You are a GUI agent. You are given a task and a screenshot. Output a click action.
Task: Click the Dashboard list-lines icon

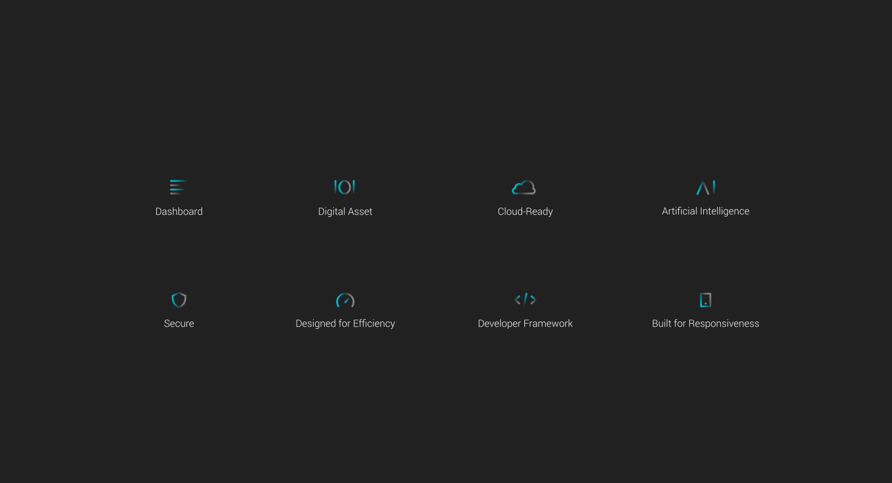tap(179, 187)
